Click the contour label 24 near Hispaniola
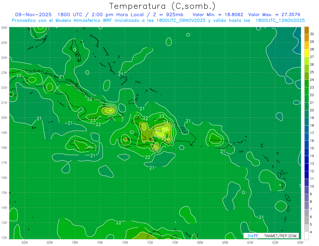The width and height of the screenshot is (319, 246). point(166,122)
